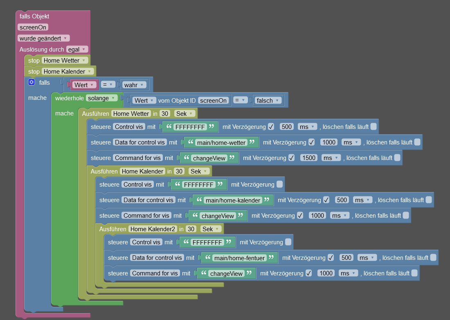Select the 'screenOn' object ID in the falls Objekt trigger
This screenshot has height=320, width=450.
[x=33, y=27]
